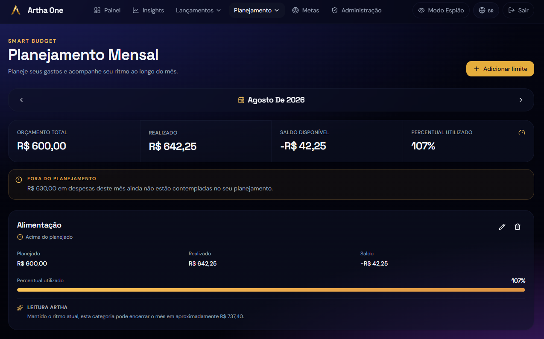Click the warning icon in Fora do Planejamento
The height and width of the screenshot is (339, 544).
pyautogui.click(x=19, y=180)
